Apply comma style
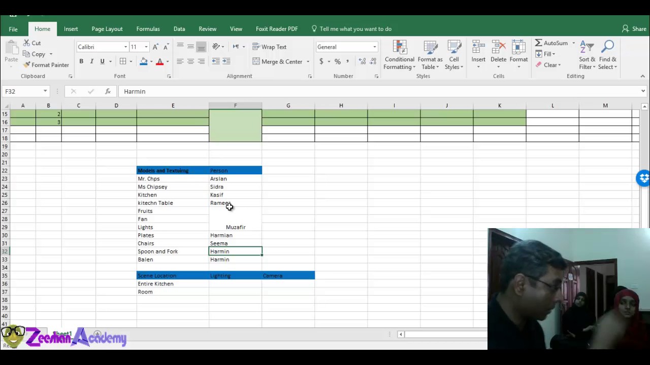This screenshot has width=650, height=365. click(347, 61)
